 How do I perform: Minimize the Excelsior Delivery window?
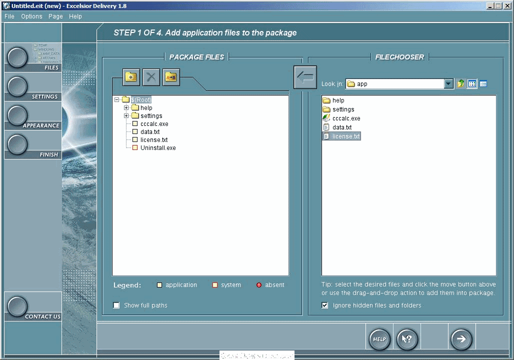[490, 6]
